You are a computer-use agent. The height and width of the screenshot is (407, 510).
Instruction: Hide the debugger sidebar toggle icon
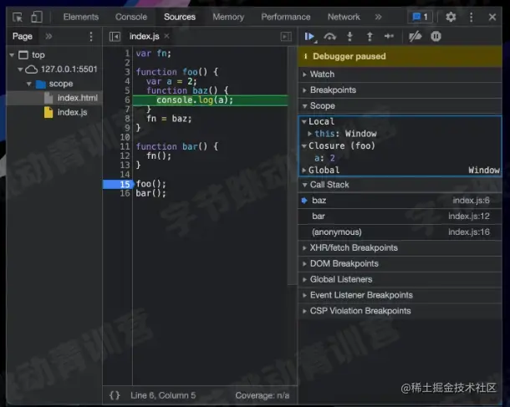tap(286, 37)
